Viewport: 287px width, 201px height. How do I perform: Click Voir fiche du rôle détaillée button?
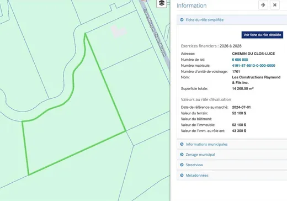(x=262, y=35)
